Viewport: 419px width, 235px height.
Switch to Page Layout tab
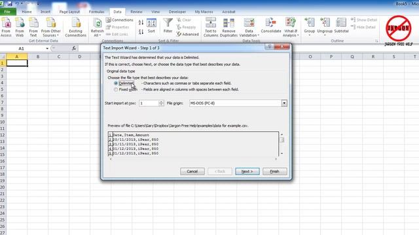[69, 12]
